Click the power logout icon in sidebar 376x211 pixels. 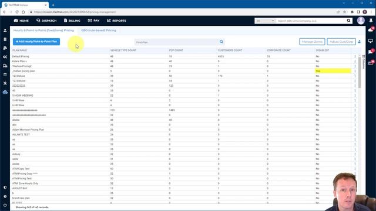coord(5,205)
